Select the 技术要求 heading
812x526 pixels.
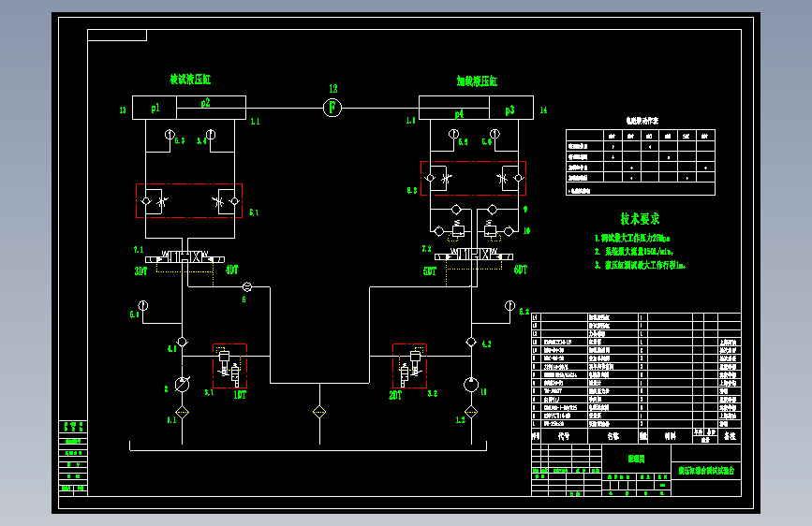pos(640,218)
